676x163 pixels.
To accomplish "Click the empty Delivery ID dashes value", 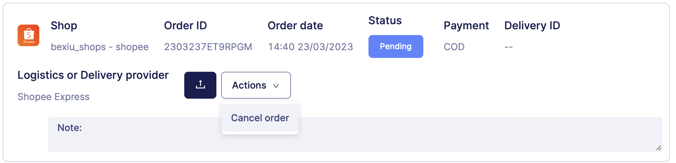I will [x=508, y=47].
